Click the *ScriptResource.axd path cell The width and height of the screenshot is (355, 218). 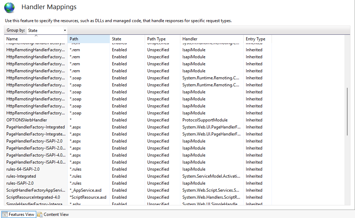(88, 197)
